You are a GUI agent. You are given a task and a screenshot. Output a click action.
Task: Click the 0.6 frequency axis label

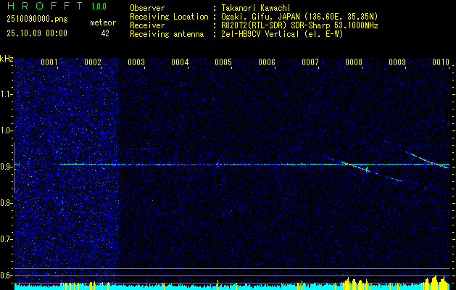coord(6,275)
